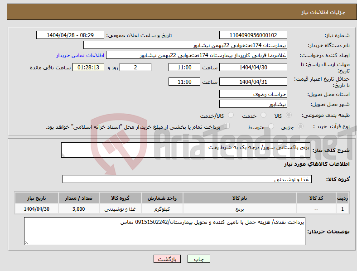
Task: Open اطلاعات تماس خریدار link
Action: 80,55
